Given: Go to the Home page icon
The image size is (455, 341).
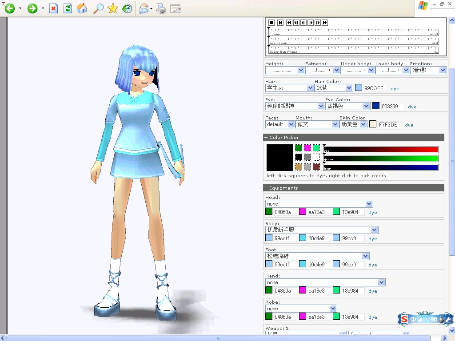Looking at the screenshot, I should 82,8.
